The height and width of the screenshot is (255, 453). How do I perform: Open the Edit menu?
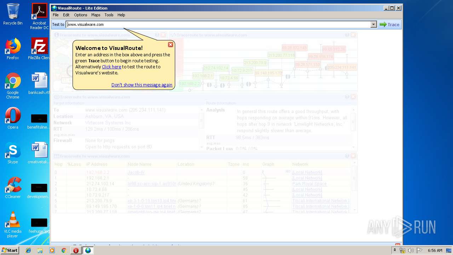pos(66,15)
